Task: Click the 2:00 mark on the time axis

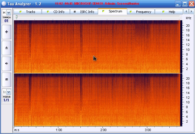Action: click(x=103, y=130)
